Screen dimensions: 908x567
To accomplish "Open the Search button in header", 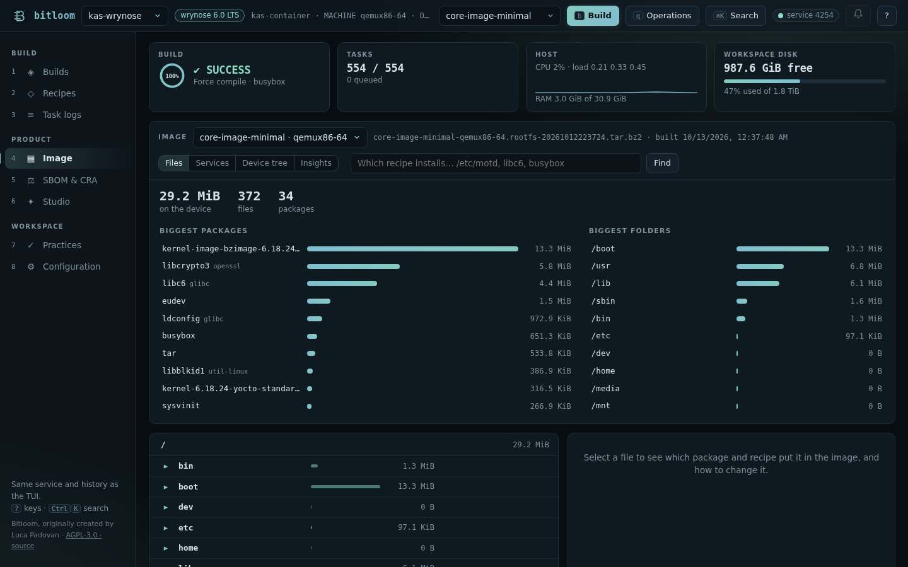I will pyautogui.click(x=736, y=16).
